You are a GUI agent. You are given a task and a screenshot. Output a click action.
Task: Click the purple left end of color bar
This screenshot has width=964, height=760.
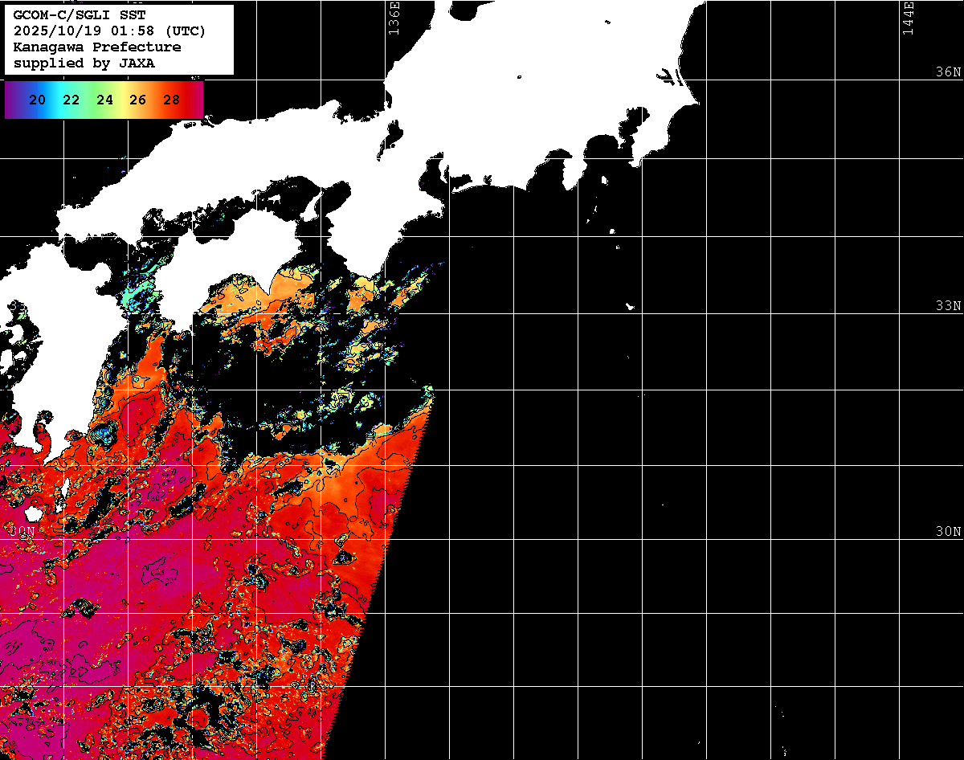(x=11, y=100)
